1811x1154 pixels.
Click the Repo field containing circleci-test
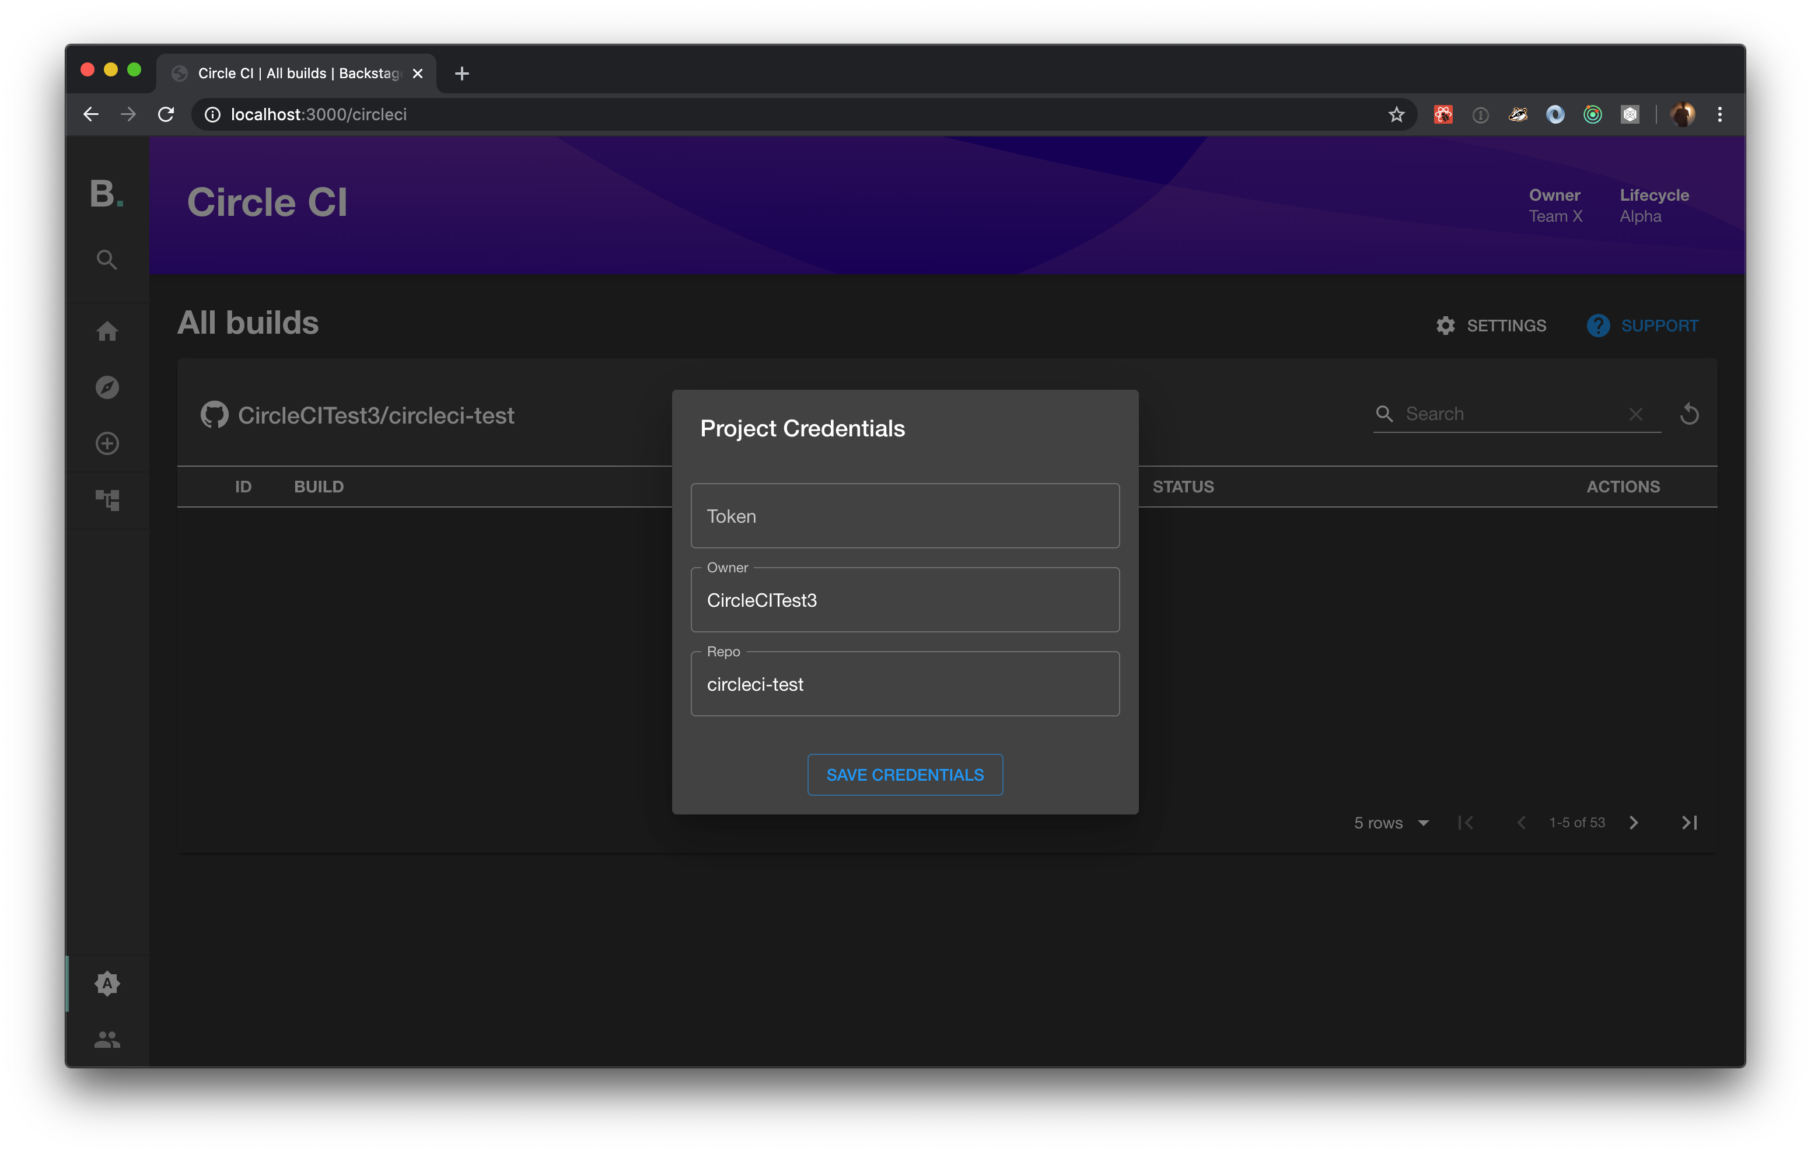pyautogui.click(x=905, y=684)
